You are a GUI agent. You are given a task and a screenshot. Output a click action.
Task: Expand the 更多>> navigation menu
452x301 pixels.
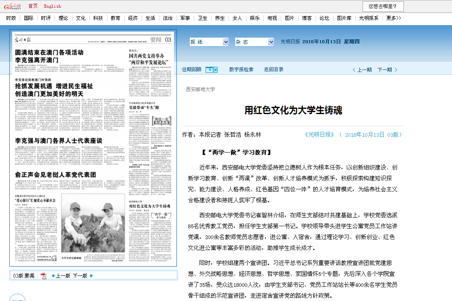click(x=393, y=18)
